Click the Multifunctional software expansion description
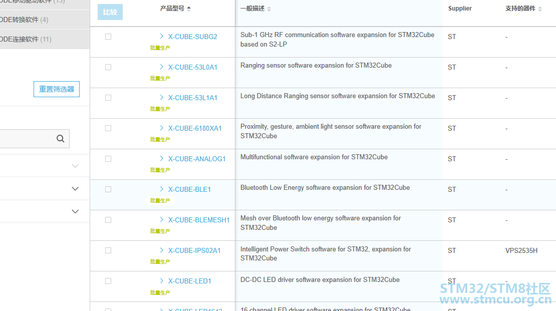The image size is (556, 311). tap(314, 157)
